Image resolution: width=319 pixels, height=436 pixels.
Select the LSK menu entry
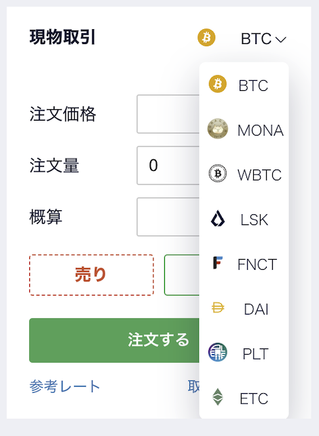(x=244, y=219)
